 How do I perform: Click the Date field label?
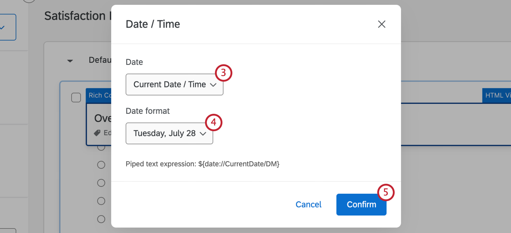(x=134, y=62)
